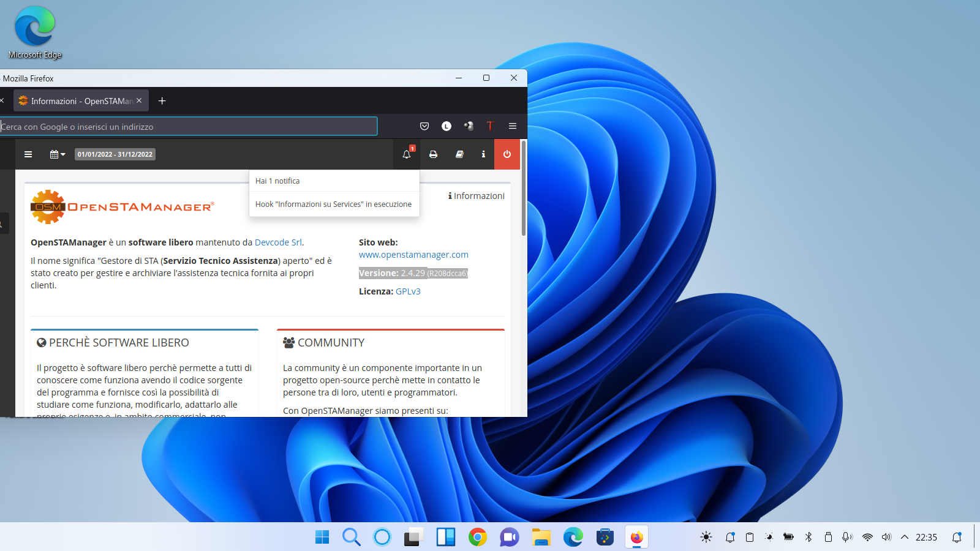Open the OpenSTAManager hamburger sidebar menu
Viewport: 980px width, 551px height.
28,154
